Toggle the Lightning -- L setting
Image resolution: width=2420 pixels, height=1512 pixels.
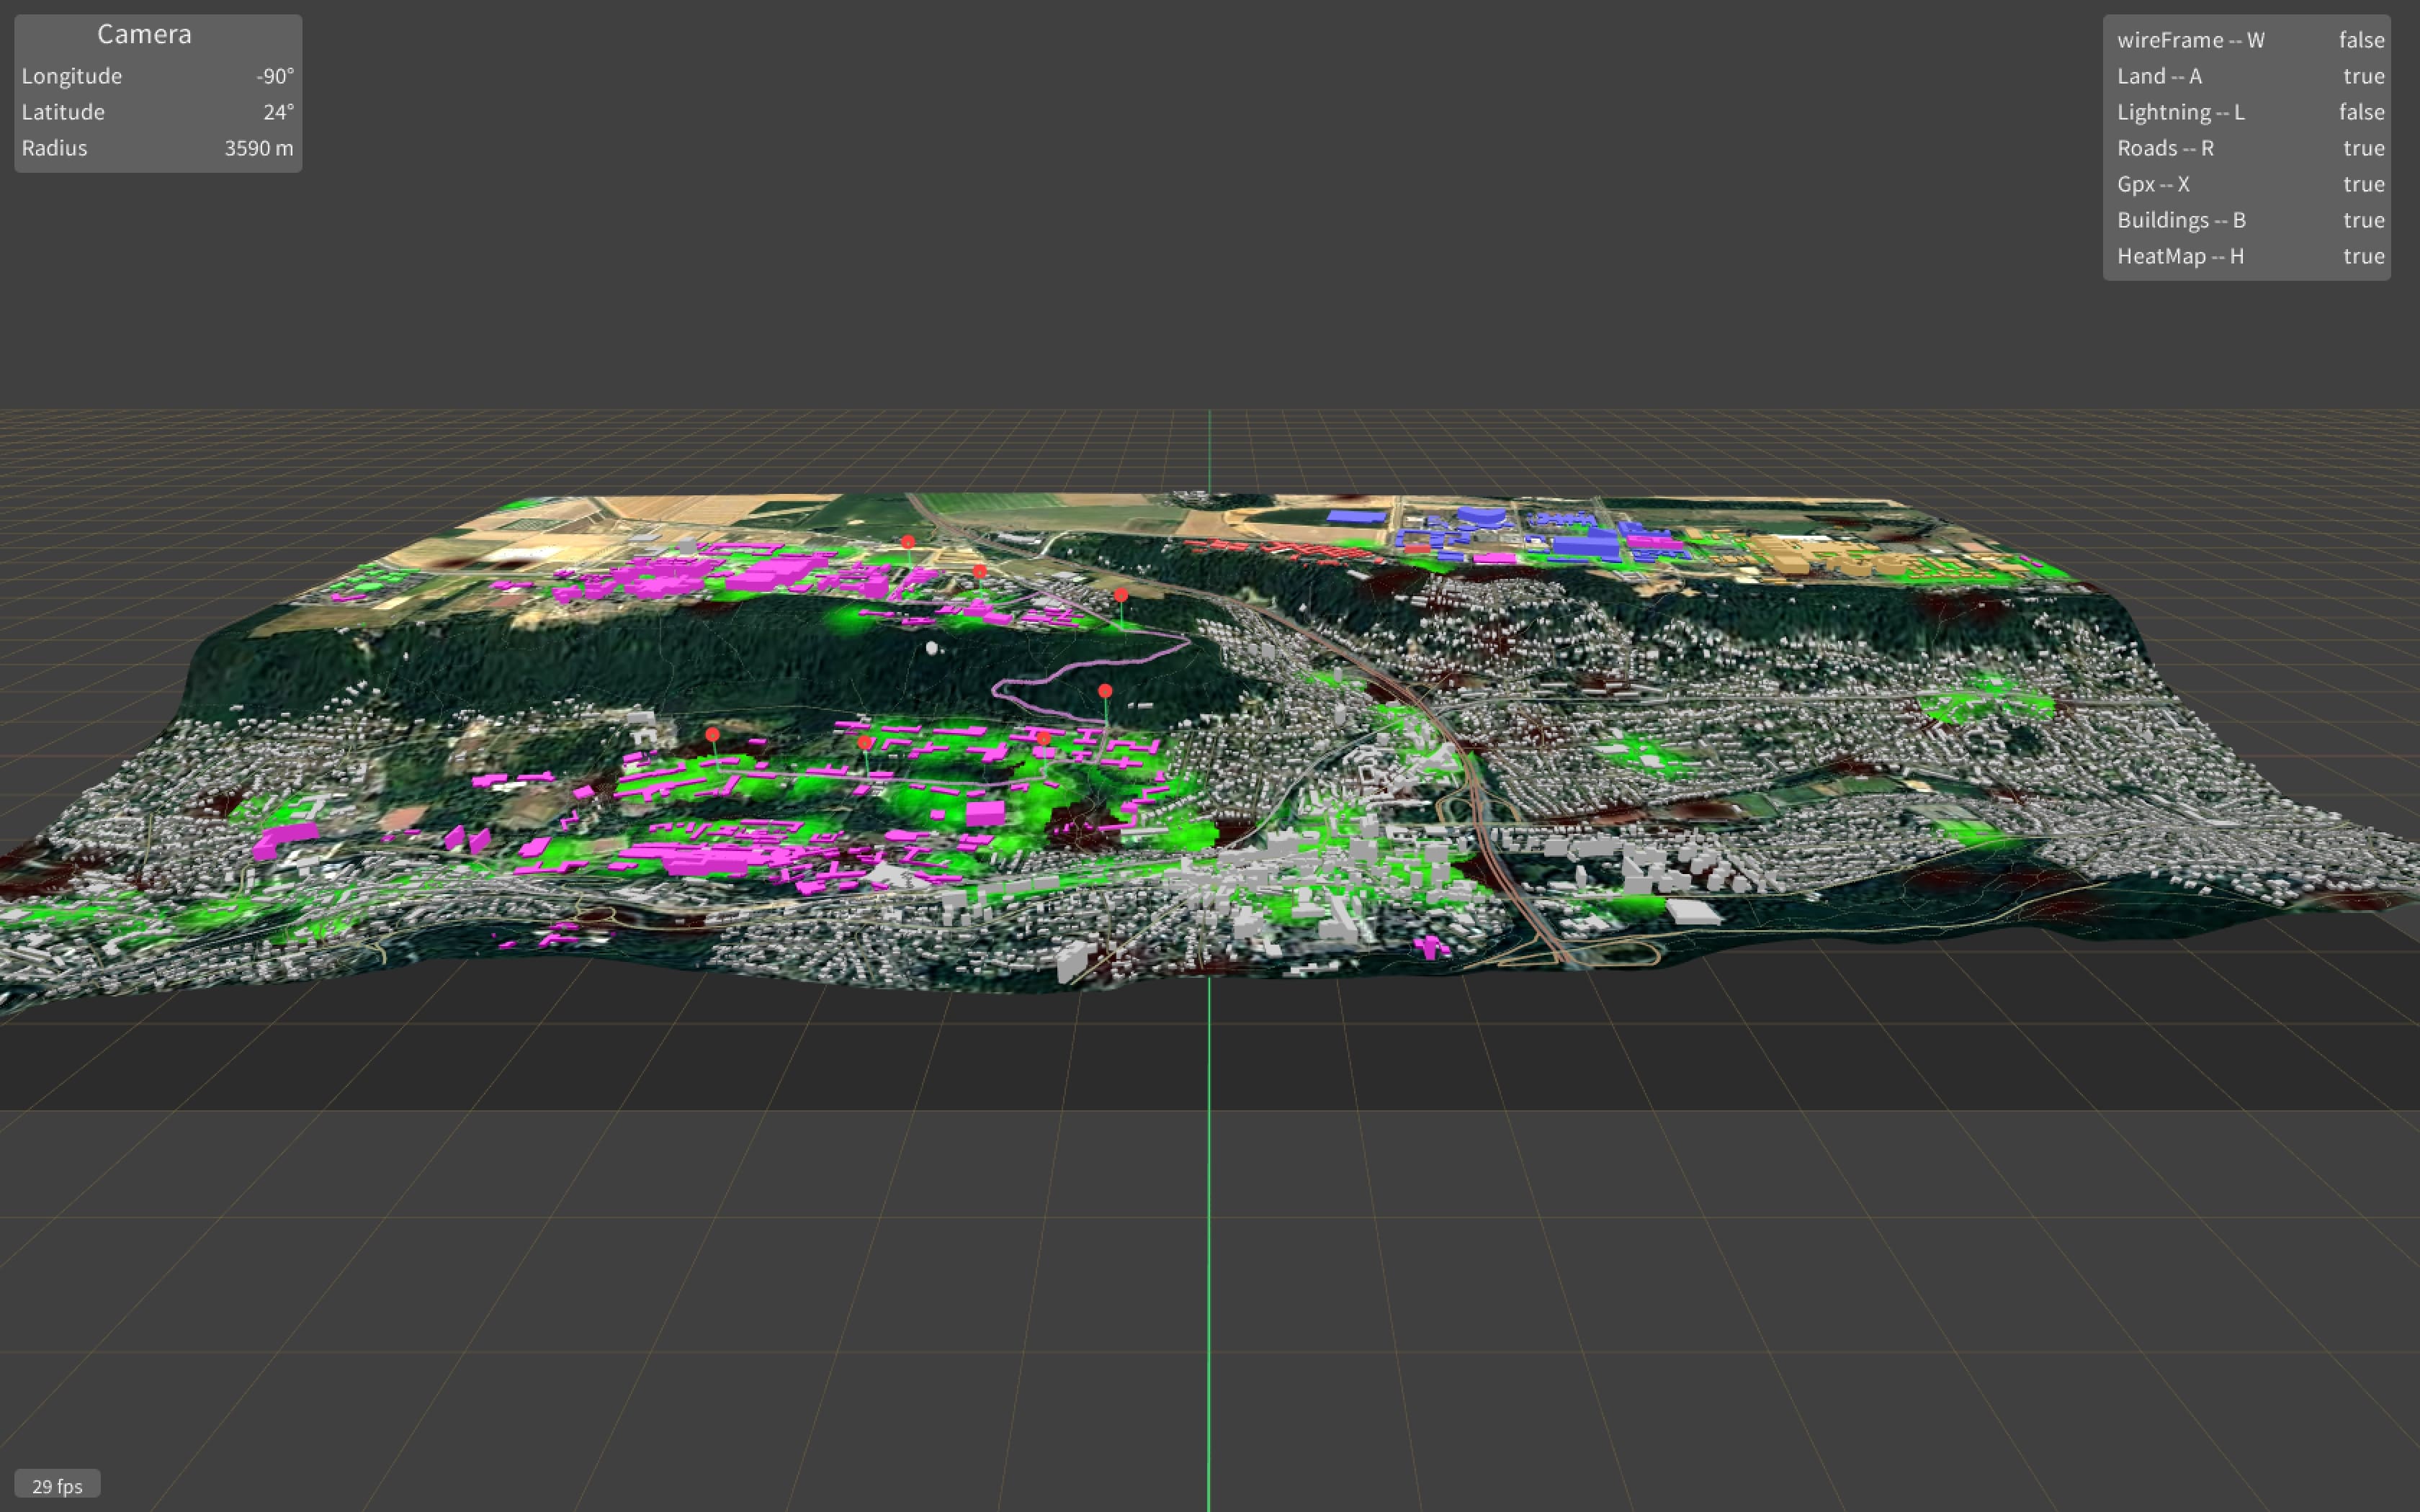[x=2249, y=112]
